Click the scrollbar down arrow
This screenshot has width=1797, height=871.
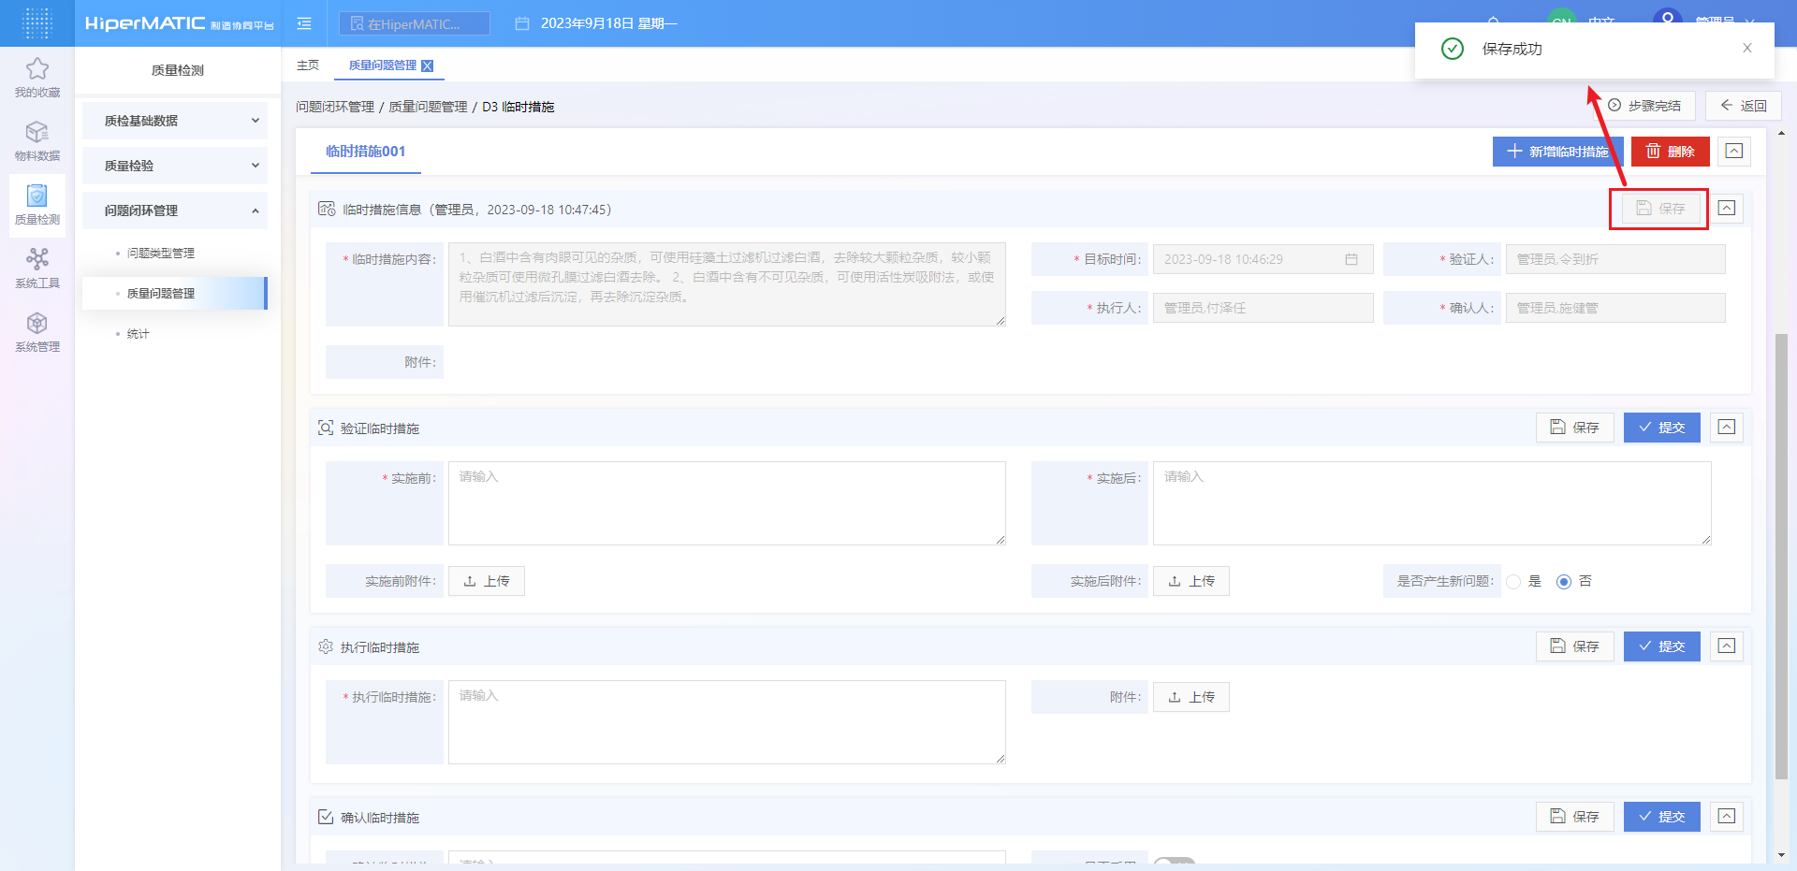[1781, 855]
